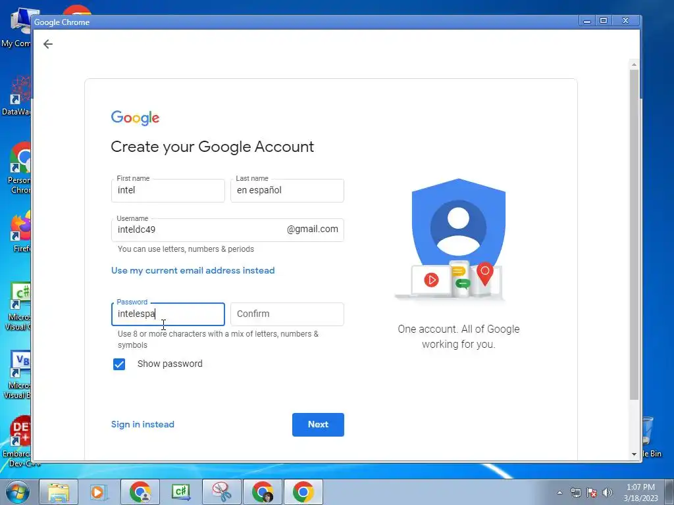This screenshot has height=505, width=674.
Task: Click the network tray icon
Action: click(x=575, y=493)
